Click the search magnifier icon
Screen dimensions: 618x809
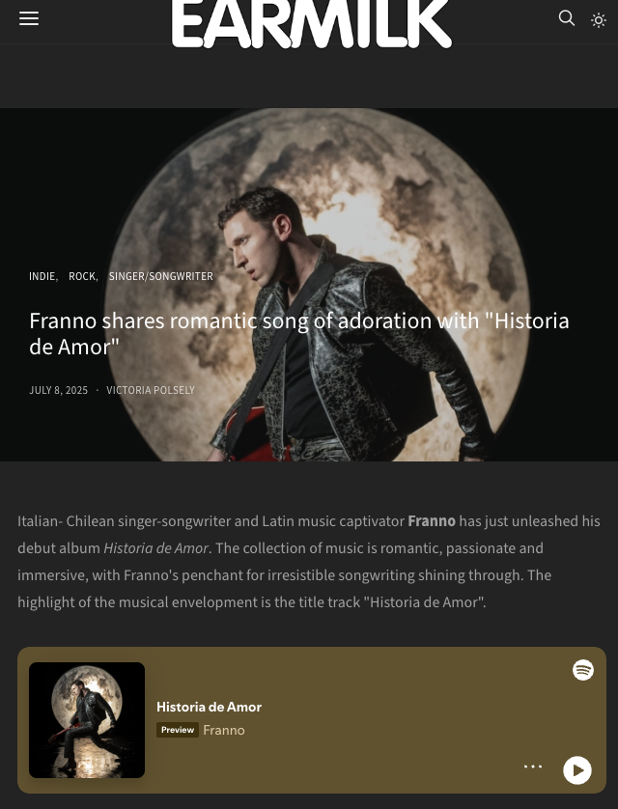click(567, 18)
